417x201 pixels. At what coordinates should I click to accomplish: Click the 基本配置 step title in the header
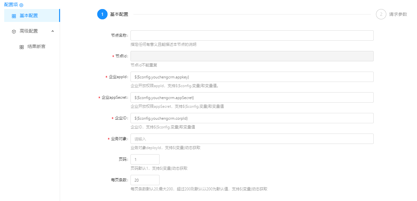119,14
